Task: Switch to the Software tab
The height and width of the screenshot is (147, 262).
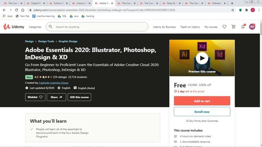Action: click(x=216, y=3)
